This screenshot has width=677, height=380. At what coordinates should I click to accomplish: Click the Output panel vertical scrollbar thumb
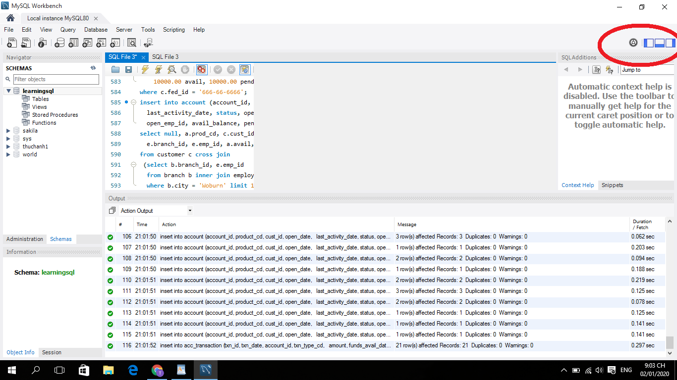(670, 342)
